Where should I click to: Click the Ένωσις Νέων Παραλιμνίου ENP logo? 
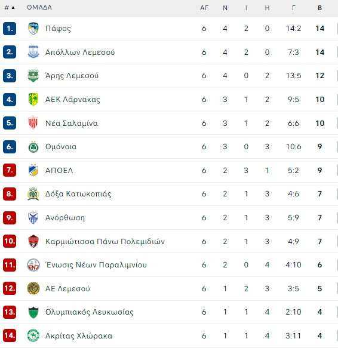pos(33,265)
